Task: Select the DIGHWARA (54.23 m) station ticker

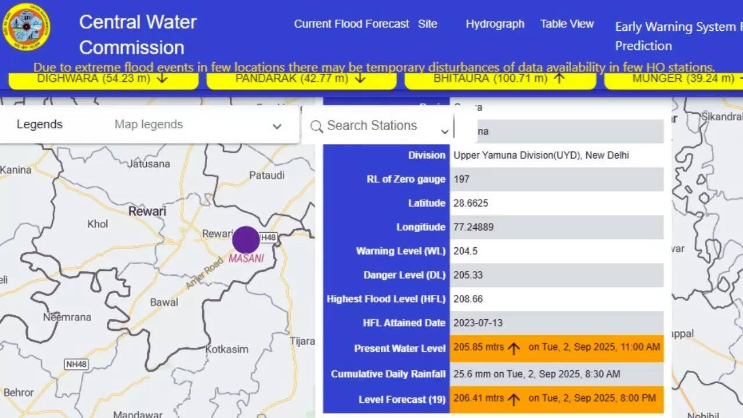Action: click(103, 79)
